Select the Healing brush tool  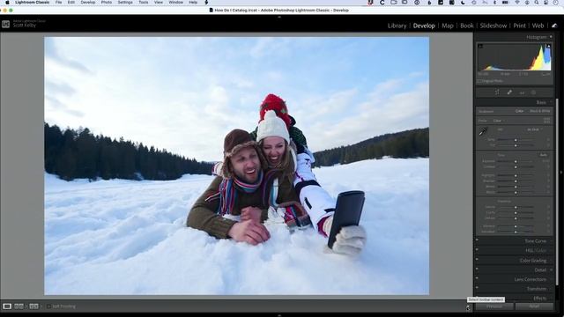[x=509, y=92]
